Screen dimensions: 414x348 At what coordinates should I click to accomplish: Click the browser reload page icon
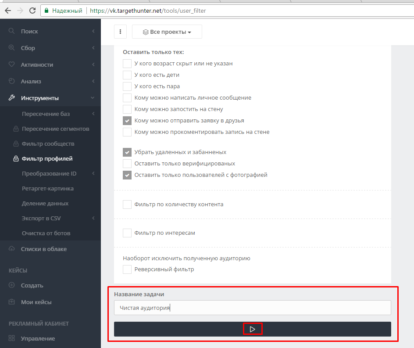(32, 11)
